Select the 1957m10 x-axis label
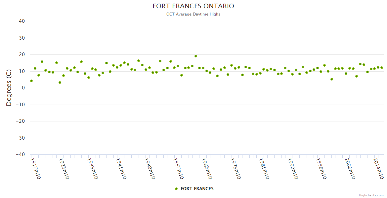 pos(178,169)
